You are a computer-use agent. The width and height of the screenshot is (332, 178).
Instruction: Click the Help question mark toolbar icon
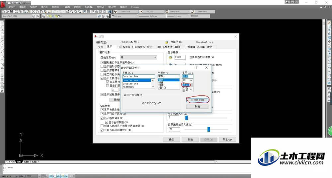110,12
